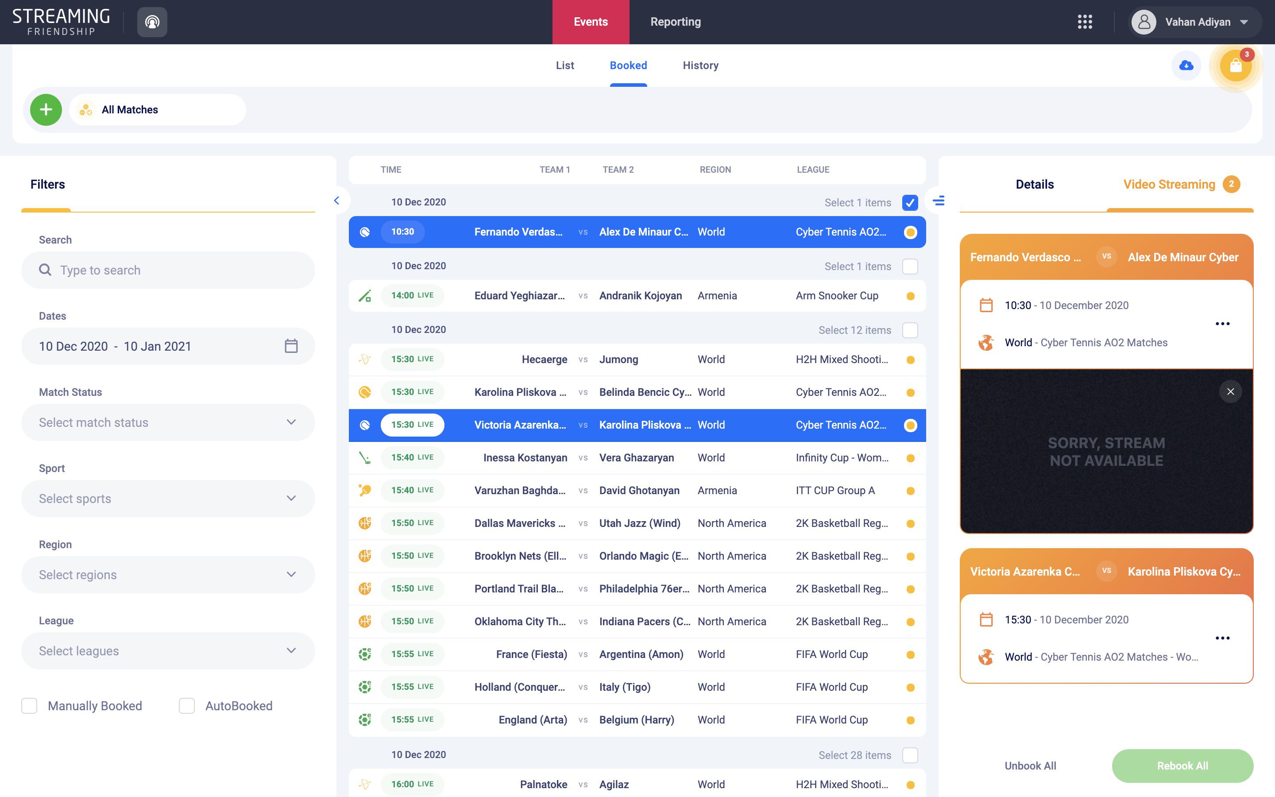Click hockey stick icon on Inessa Kostanyan row
The height and width of the screenshot is (797, 1275).
pyautogui.click(x=365, y=457)
